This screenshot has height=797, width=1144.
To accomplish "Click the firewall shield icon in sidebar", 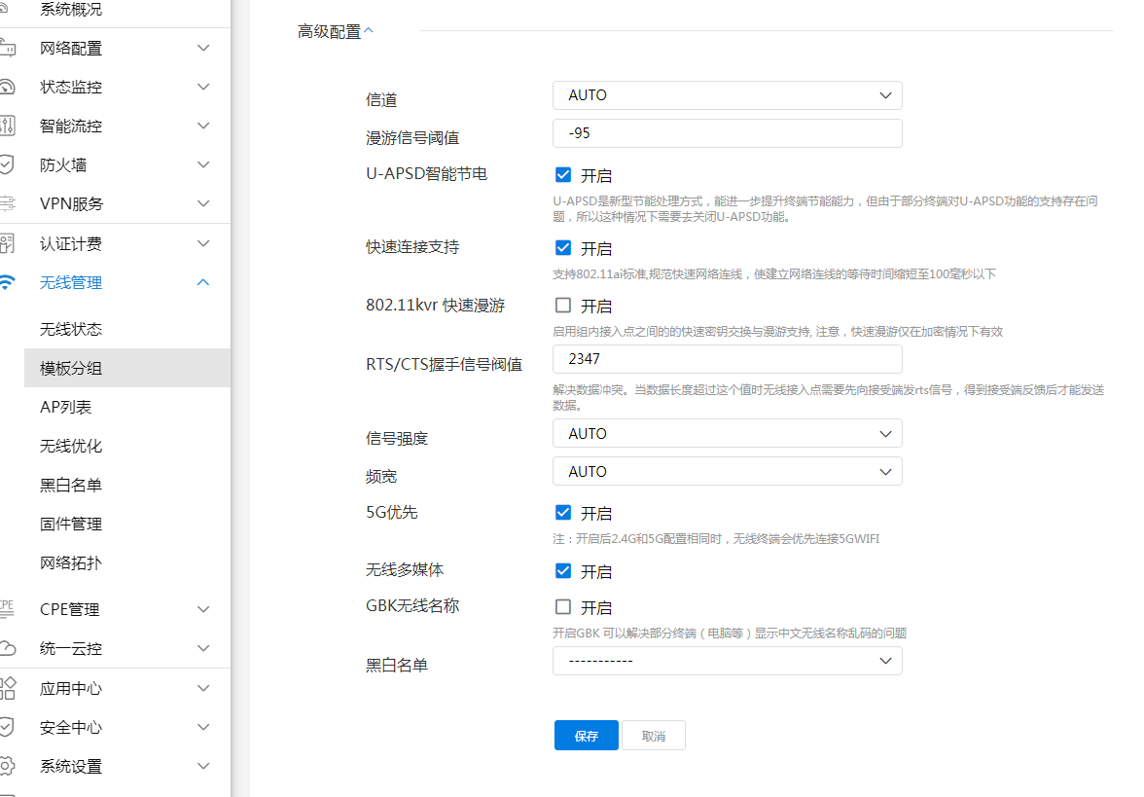I will [x=6, y=164].
